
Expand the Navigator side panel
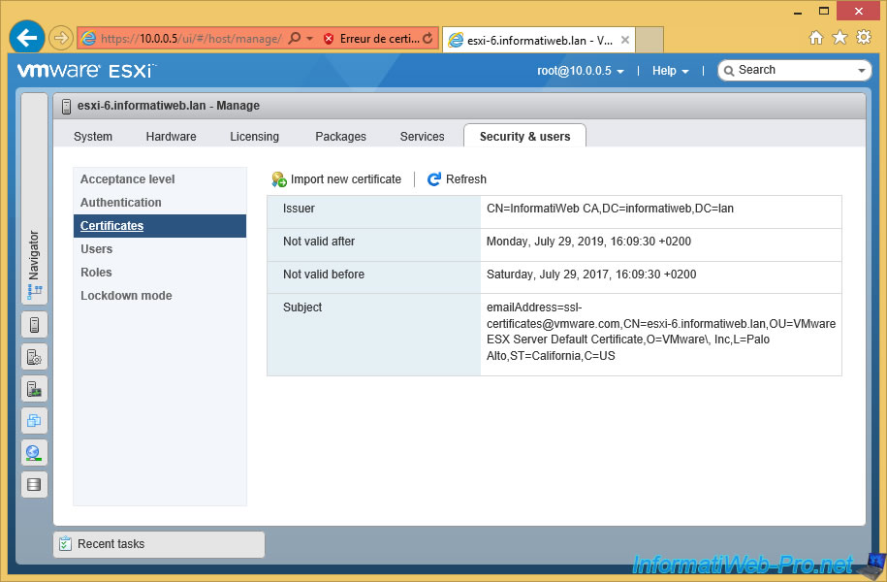(34, 199)
